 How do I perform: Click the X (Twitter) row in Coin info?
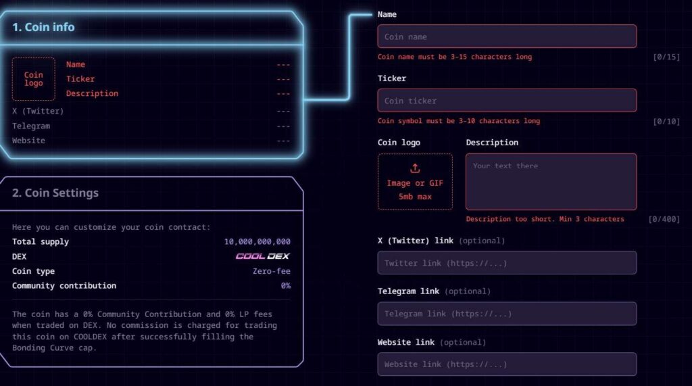(151, 112)
